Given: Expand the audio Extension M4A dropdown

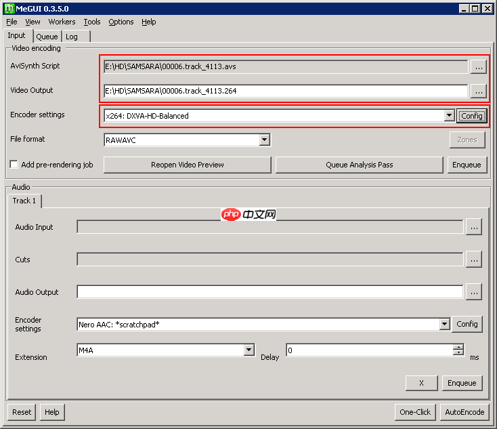Looking at the screenshot, I should click(x=248, y=350).
